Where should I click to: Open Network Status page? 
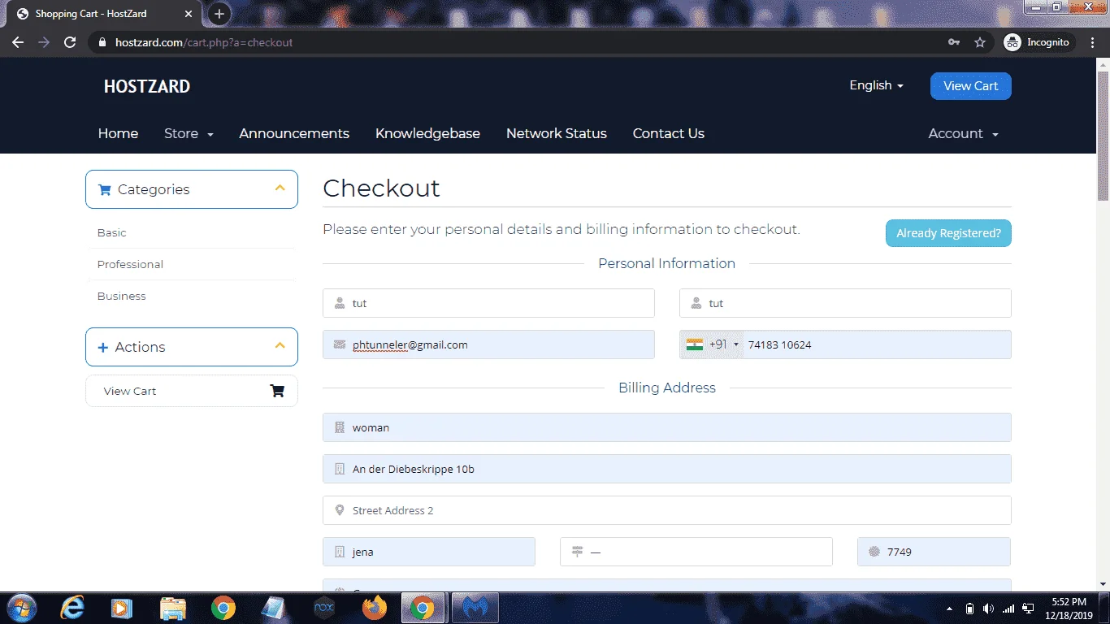pos(557,133)
